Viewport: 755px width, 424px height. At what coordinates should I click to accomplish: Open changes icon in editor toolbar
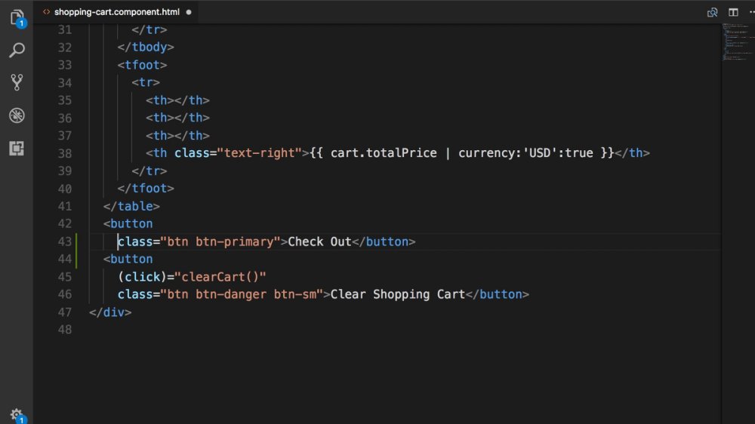pyautogui.click(x=712, y=13)
